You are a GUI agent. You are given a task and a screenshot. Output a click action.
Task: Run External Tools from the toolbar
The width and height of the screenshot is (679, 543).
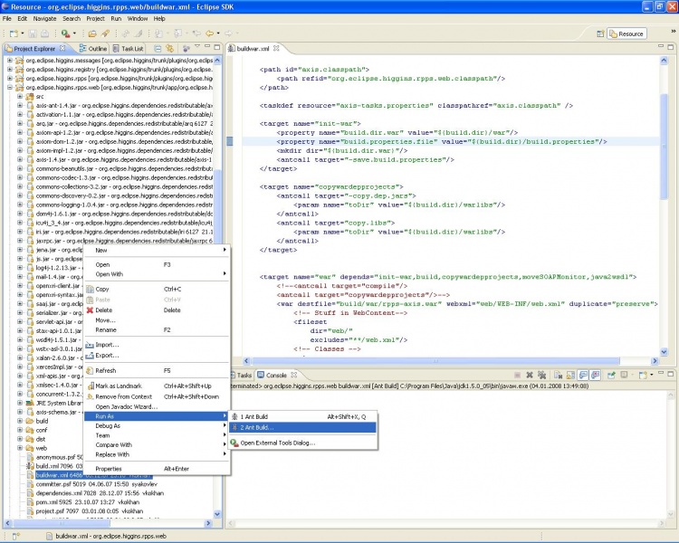click(66, 33)
